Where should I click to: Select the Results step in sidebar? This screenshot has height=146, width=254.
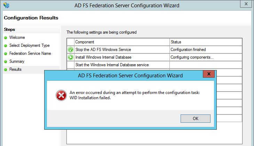point(15,69)
